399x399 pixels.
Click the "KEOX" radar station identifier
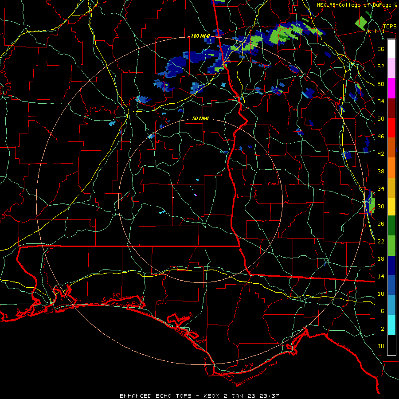tap(212, 396)
